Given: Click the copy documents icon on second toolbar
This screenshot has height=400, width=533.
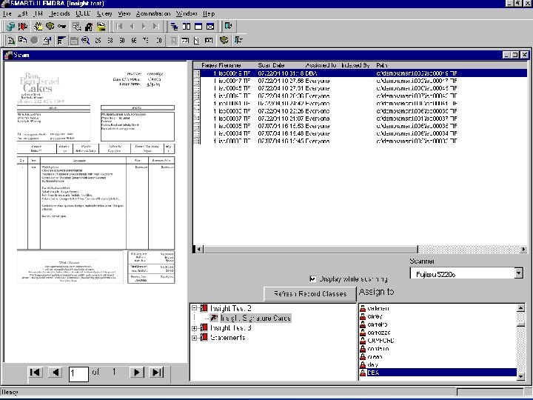Looking at the screenshot, I should tap(23, 41).
